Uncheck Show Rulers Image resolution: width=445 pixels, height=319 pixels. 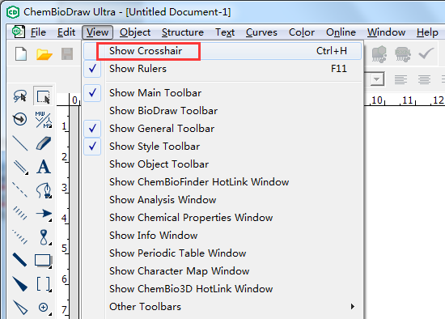tap(222, 69)
